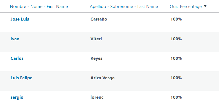Viewport: 219px width, 105px height.
Task: Select the Reyes last name cell
Action: pyautogui.click(x=96, y=58)
